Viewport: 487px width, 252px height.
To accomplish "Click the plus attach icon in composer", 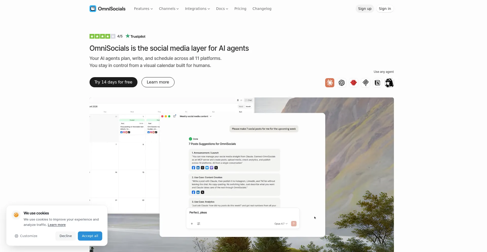I will point(192,224).
